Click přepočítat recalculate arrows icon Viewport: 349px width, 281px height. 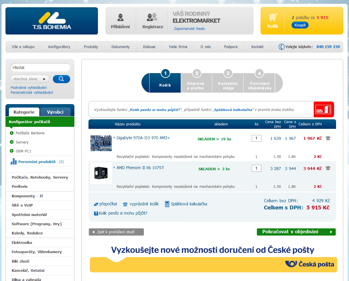pos(96,204)
